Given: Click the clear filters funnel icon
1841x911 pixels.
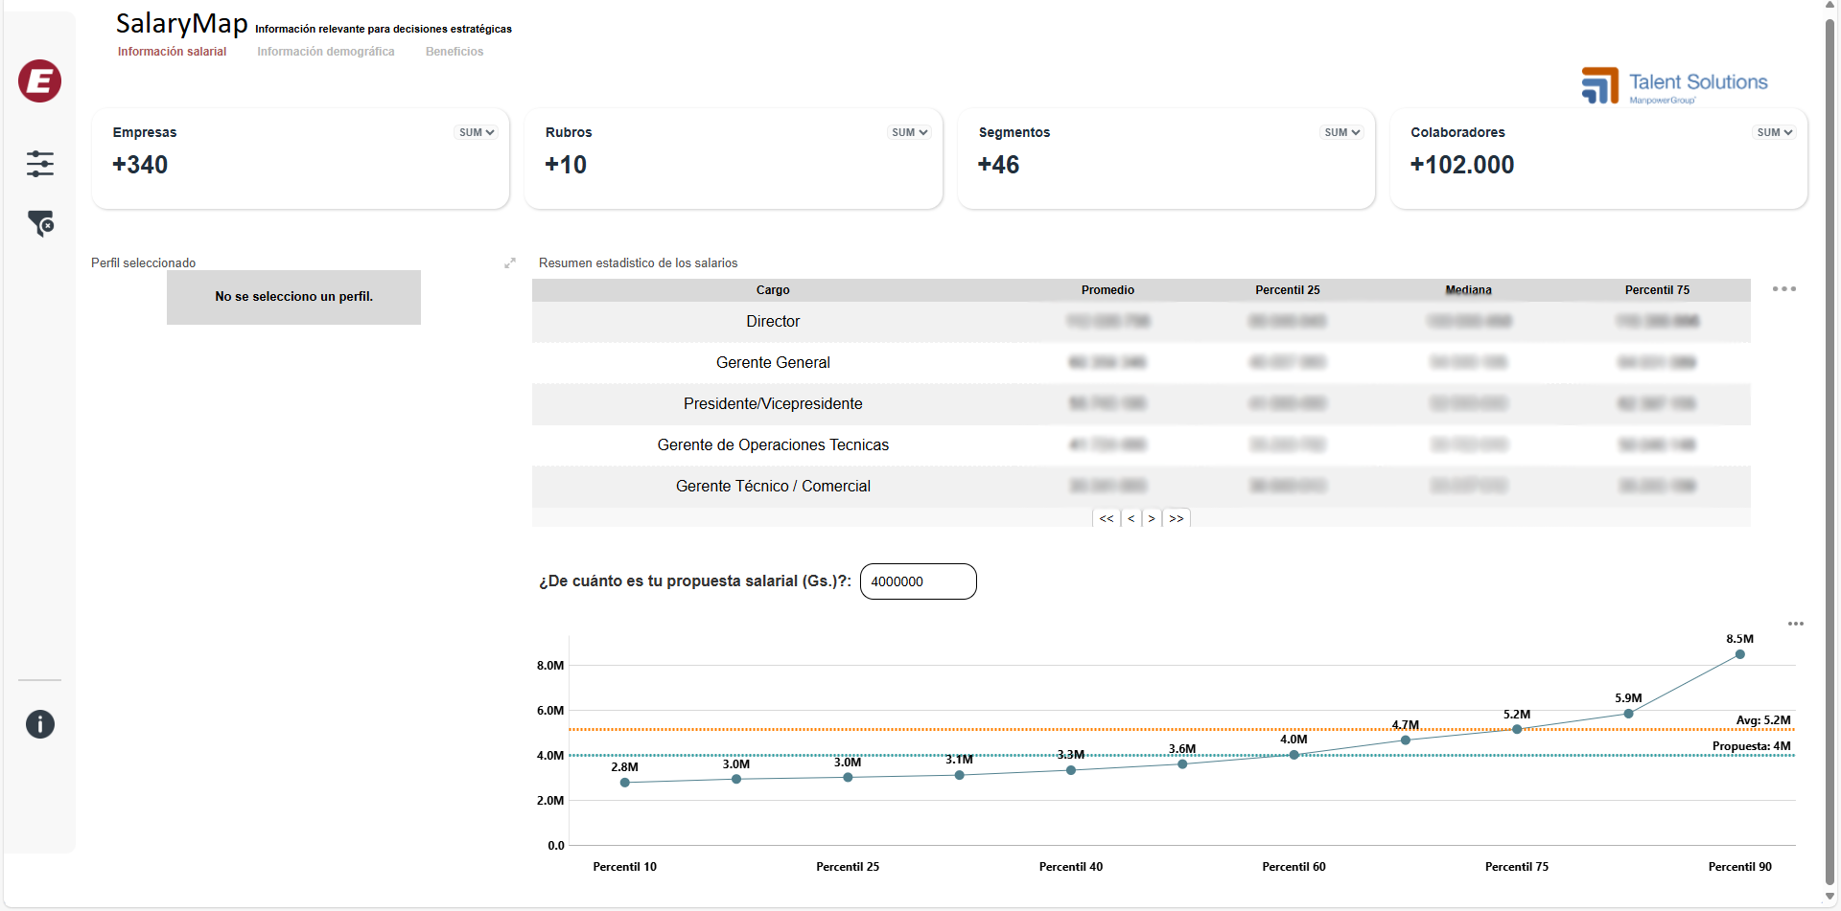Looking at the screenshot, I should [x=40, y=223].
